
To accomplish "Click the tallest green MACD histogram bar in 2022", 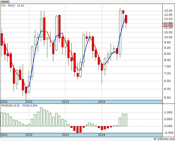I will coord(41,117).
